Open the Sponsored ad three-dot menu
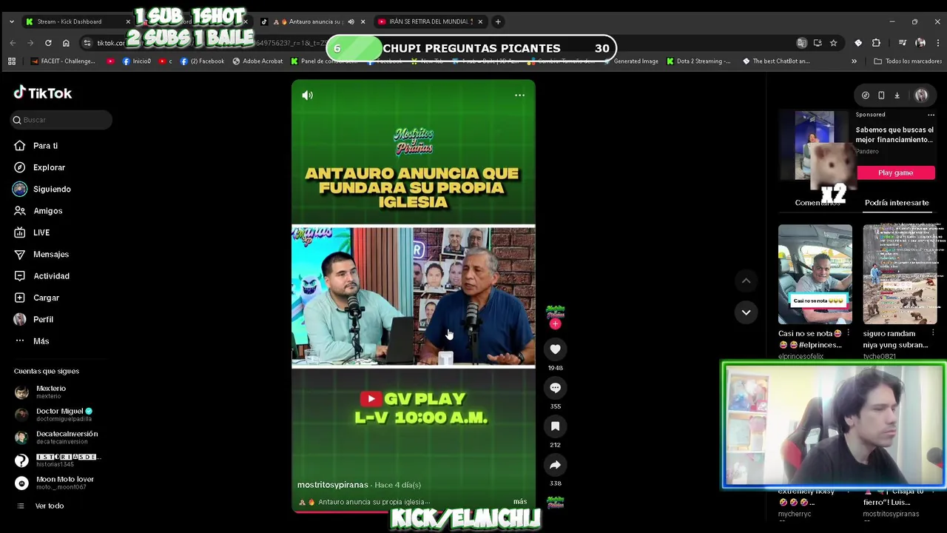The image size is (947, 533). (931, 115)
